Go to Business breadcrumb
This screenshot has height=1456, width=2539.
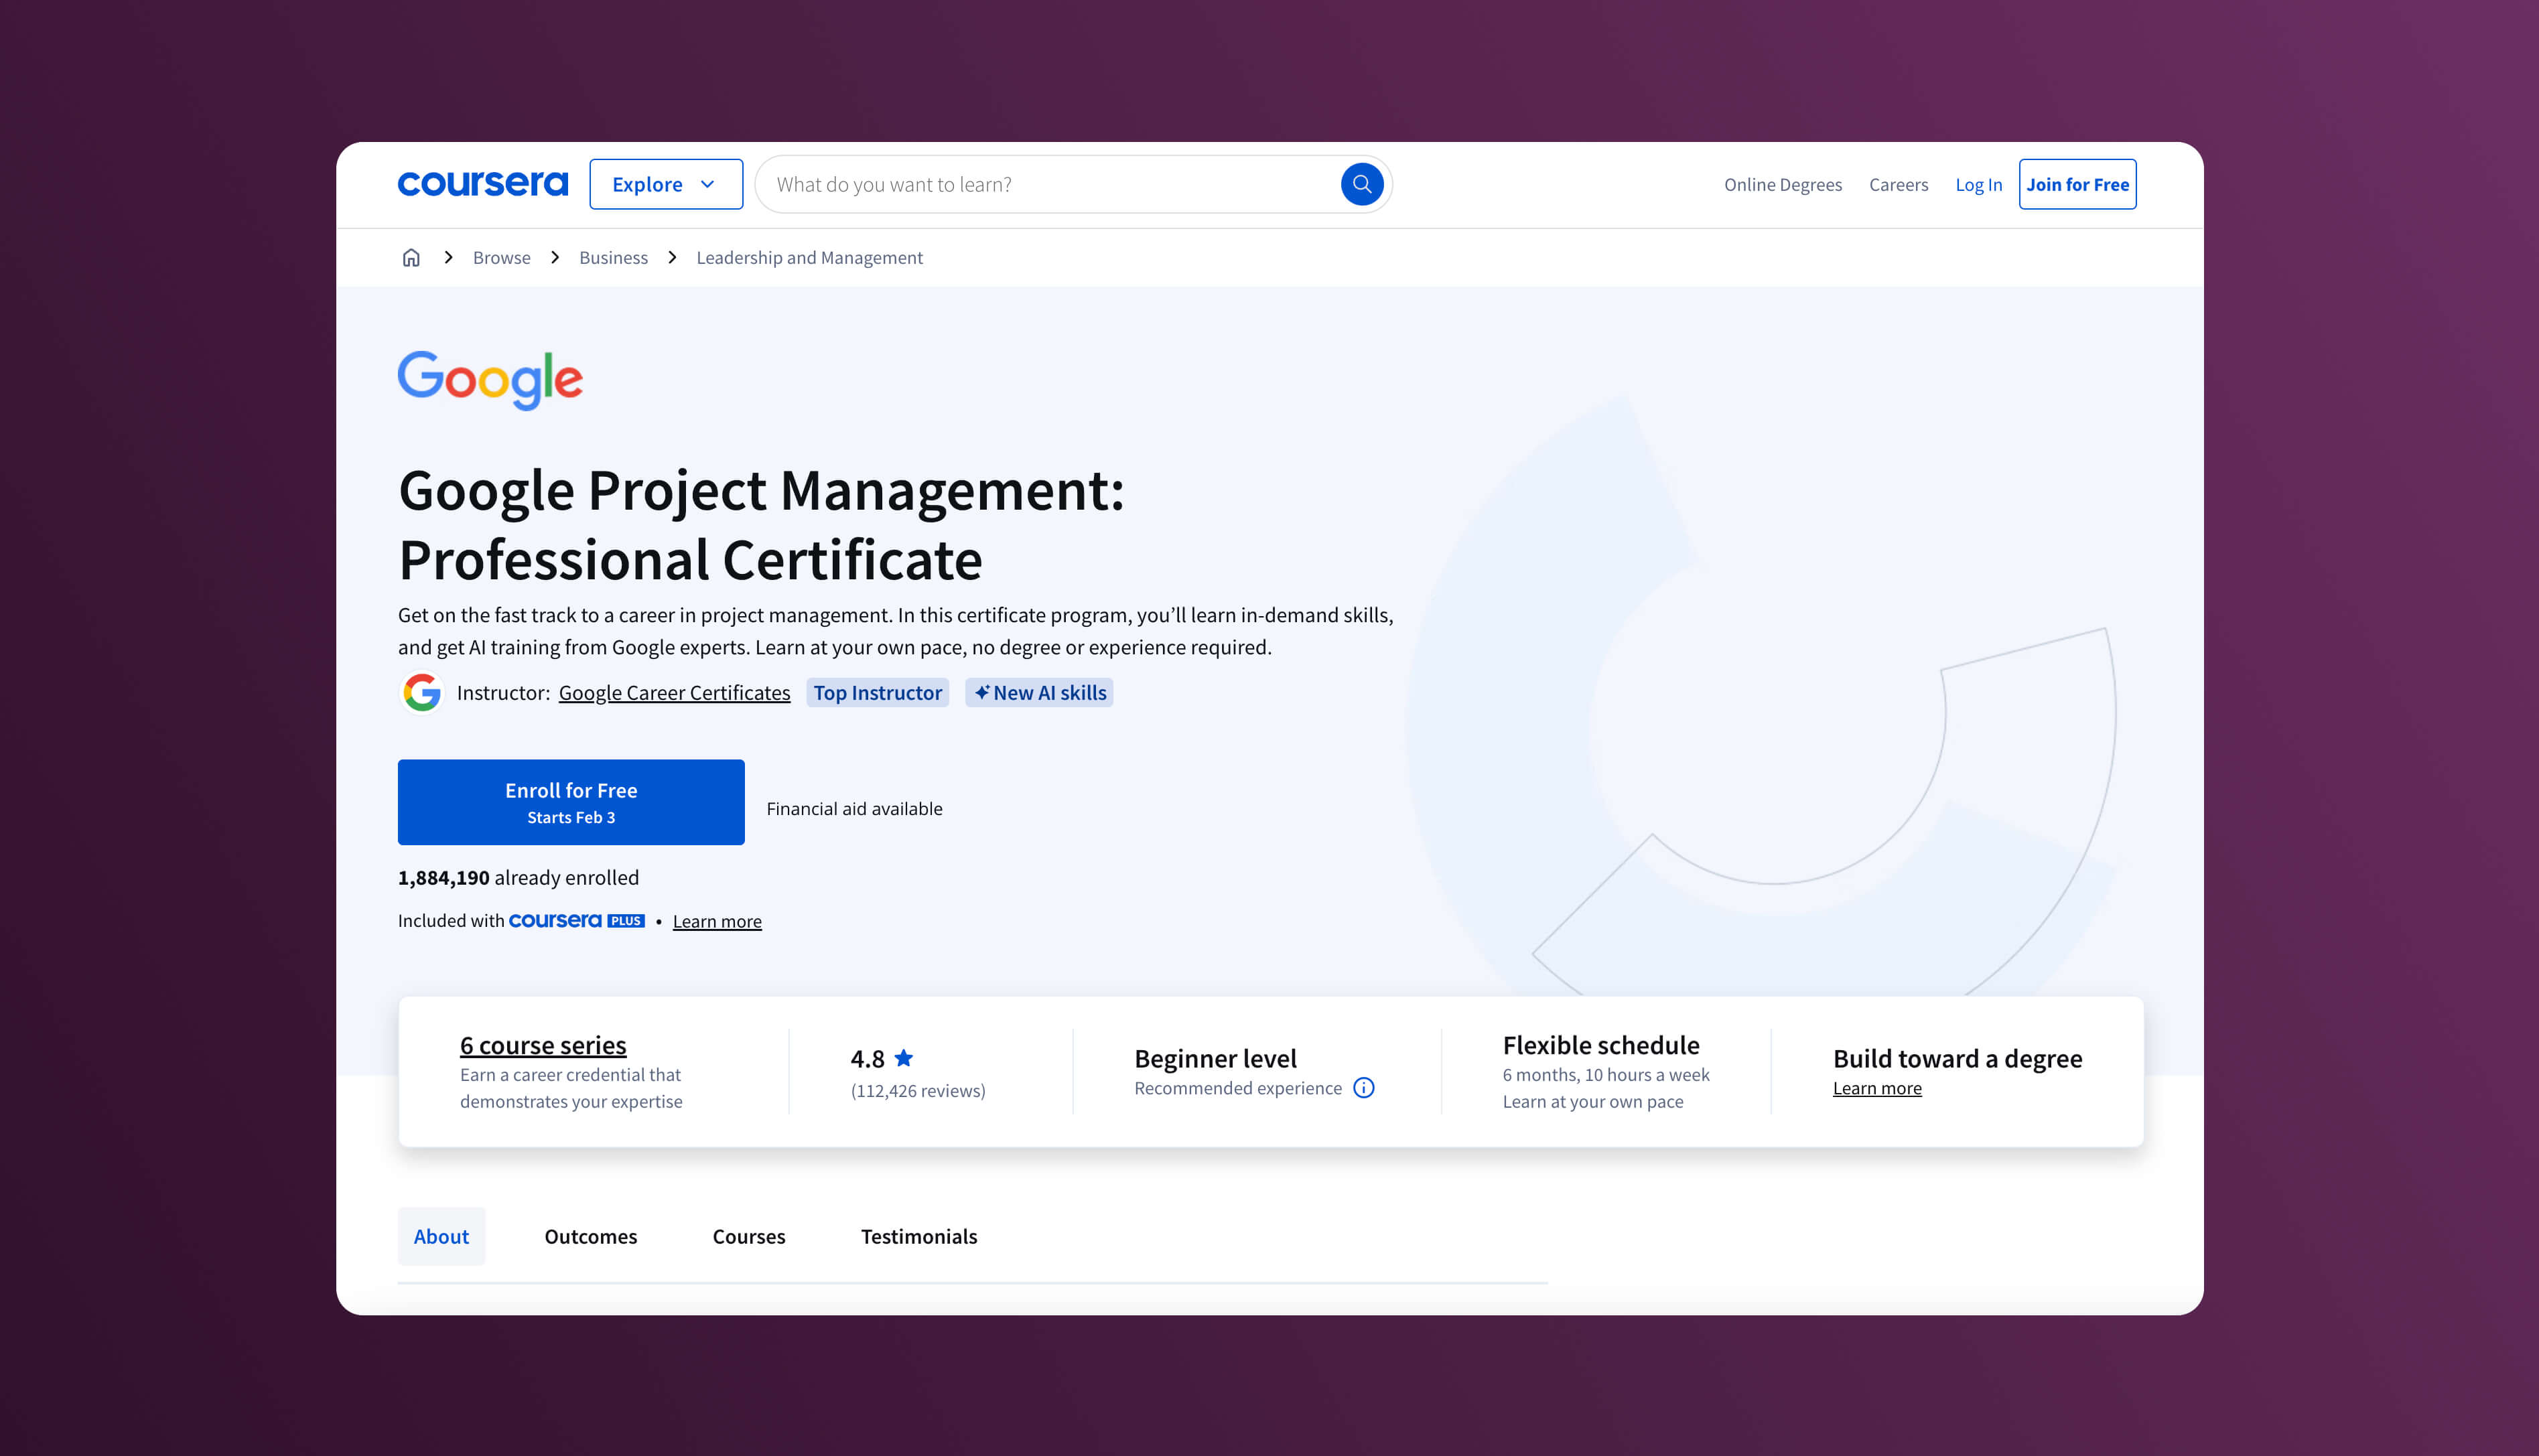pyautogui.click(x=613, y=258)
